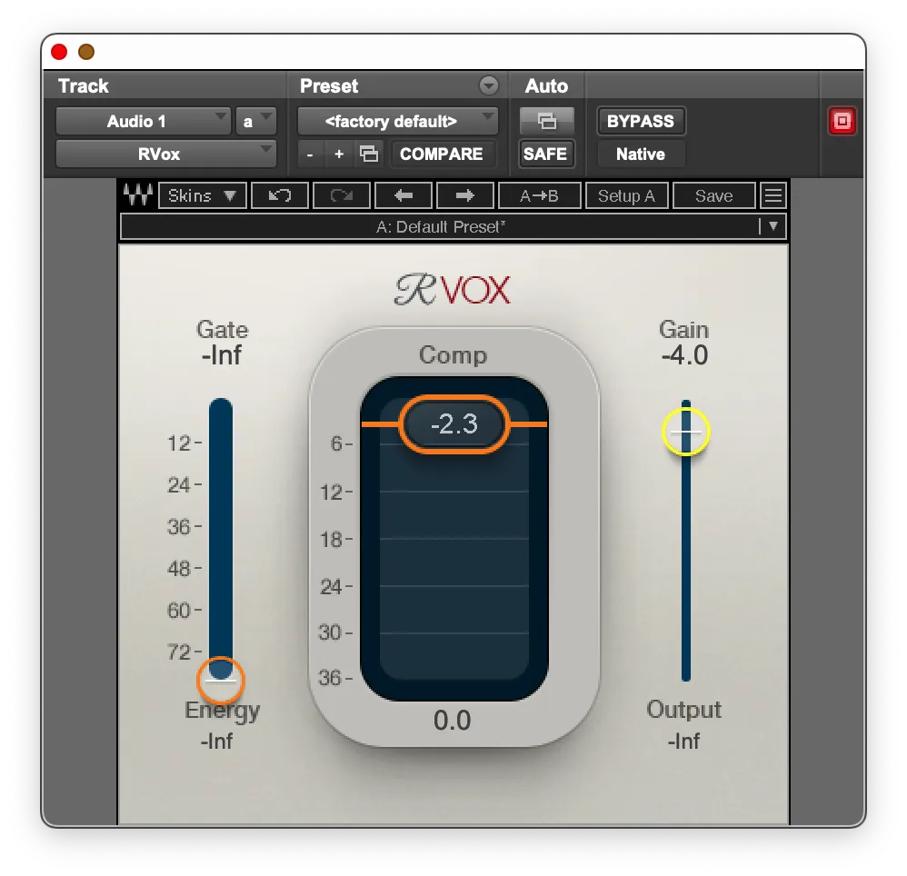The width and height of the screenshot is (907, 876).
Task: Save the current RVox preset
Action: tap(714, 194)
